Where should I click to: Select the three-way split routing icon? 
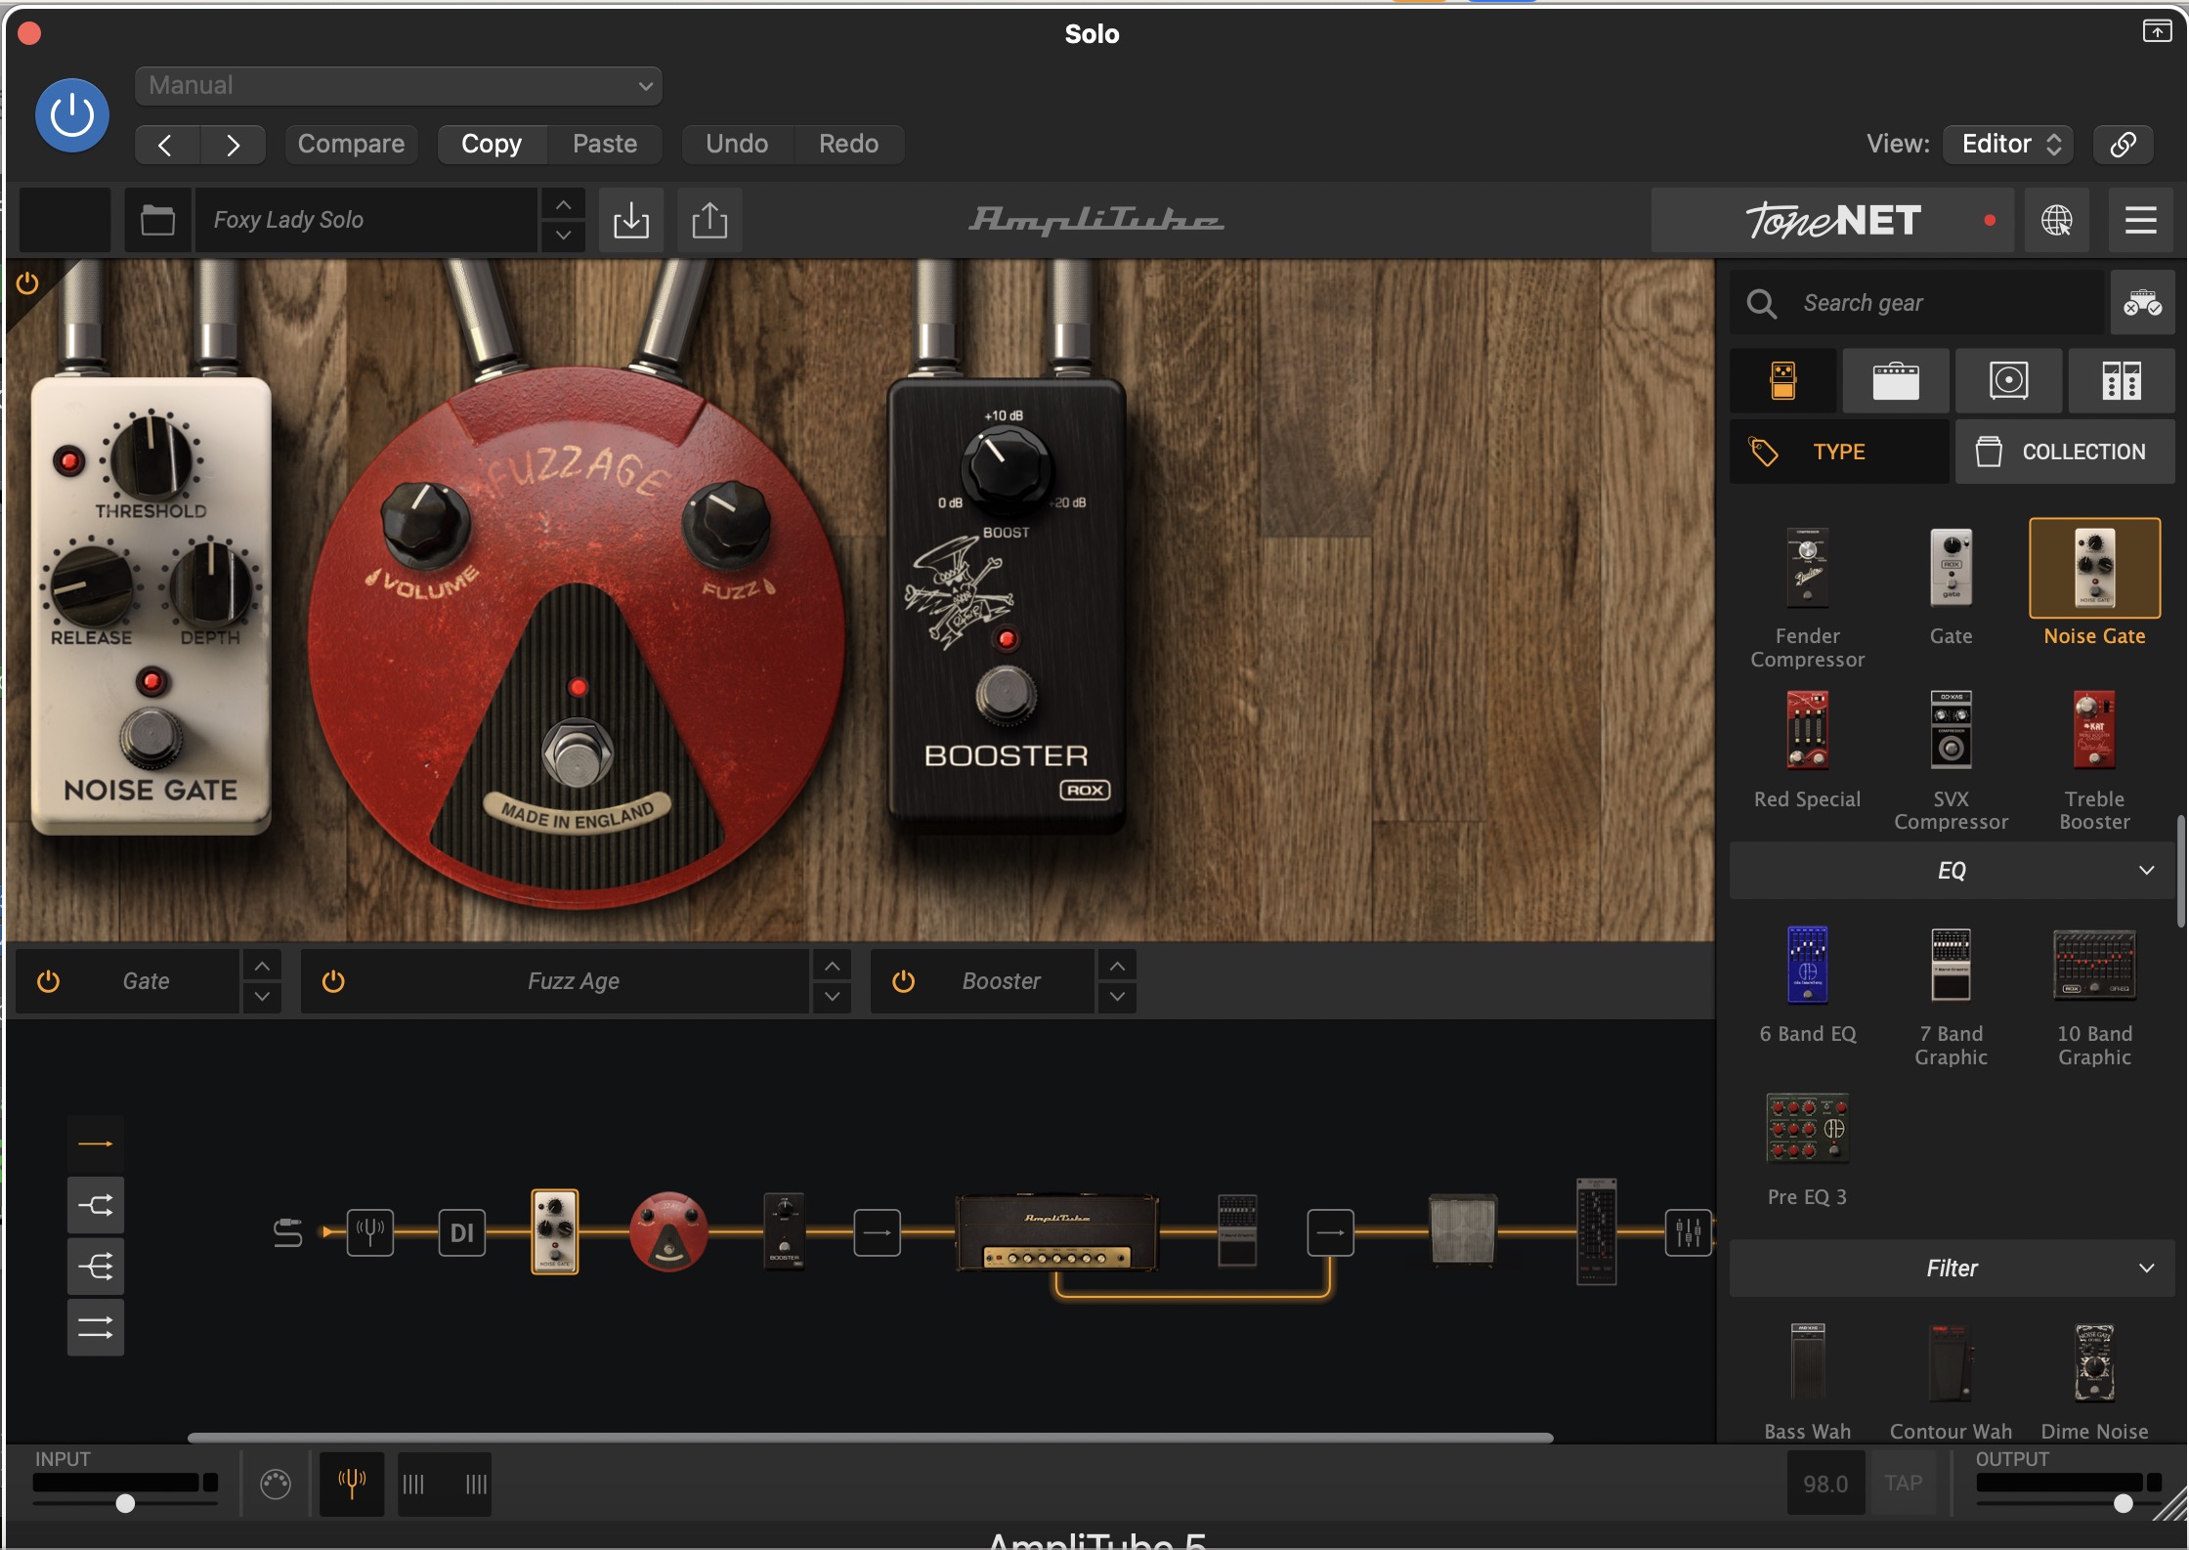click(x=96, y=1267)
